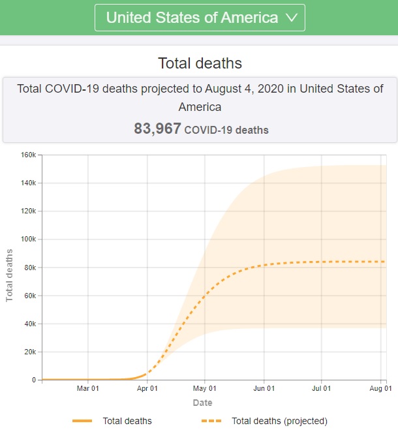Click the vertical "Total deaths" y-axis title
The height and width of the screenshot is (430, 398).
(10, 274)
